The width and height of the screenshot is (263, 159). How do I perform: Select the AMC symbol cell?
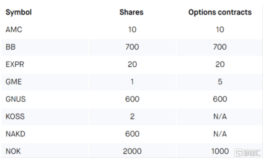pos(14,30)
